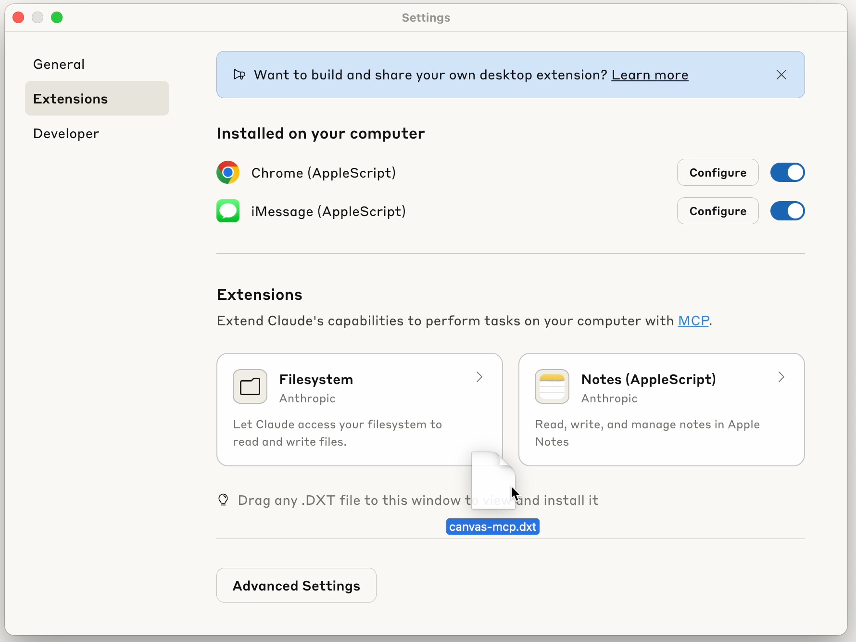Open the General settings section
856x642 pixels.
click(x=97, y=64)
